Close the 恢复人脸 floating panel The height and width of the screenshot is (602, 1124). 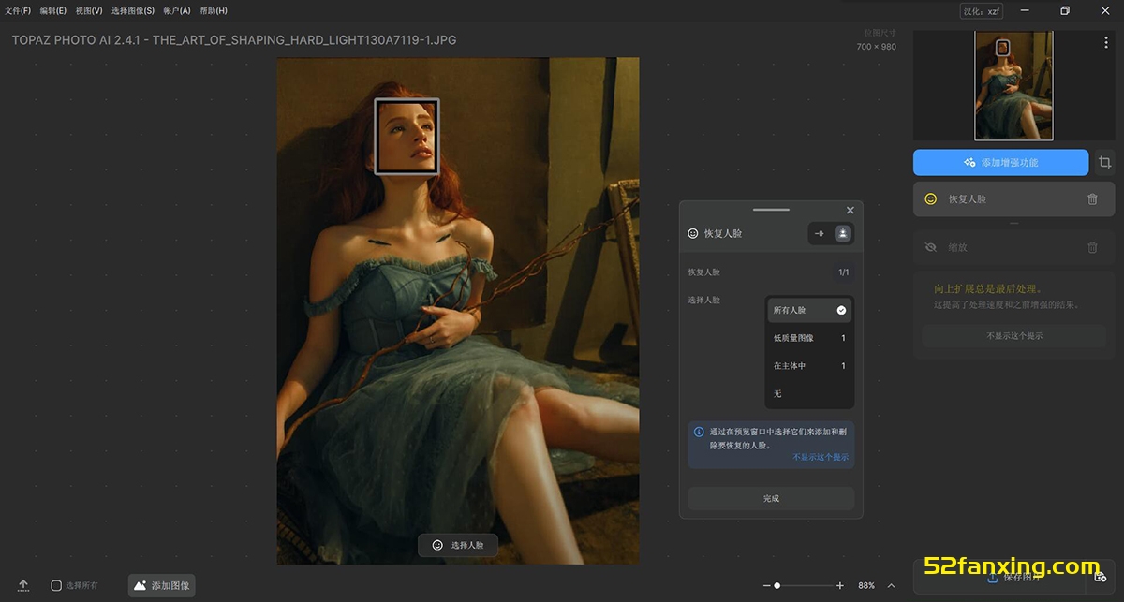(x=850, y=211)
